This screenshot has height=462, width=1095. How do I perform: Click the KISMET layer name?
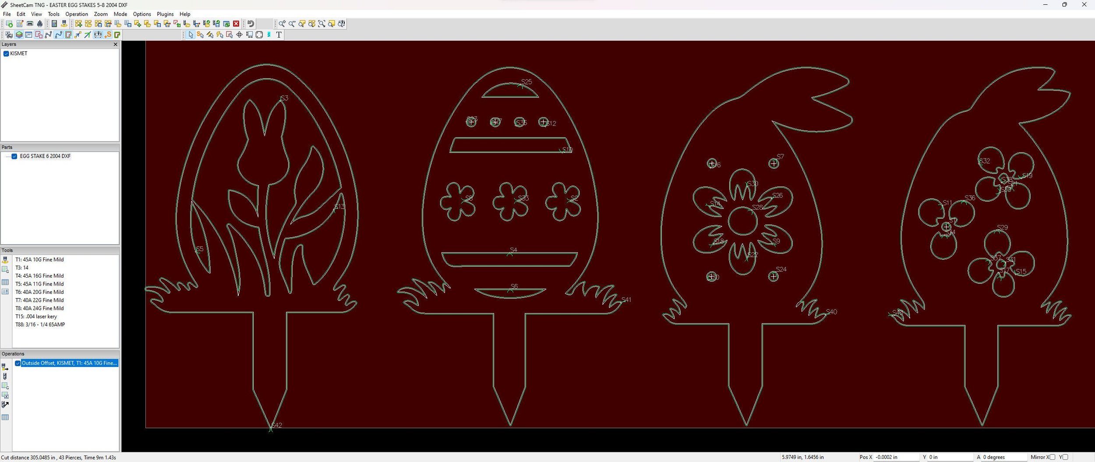19,53
